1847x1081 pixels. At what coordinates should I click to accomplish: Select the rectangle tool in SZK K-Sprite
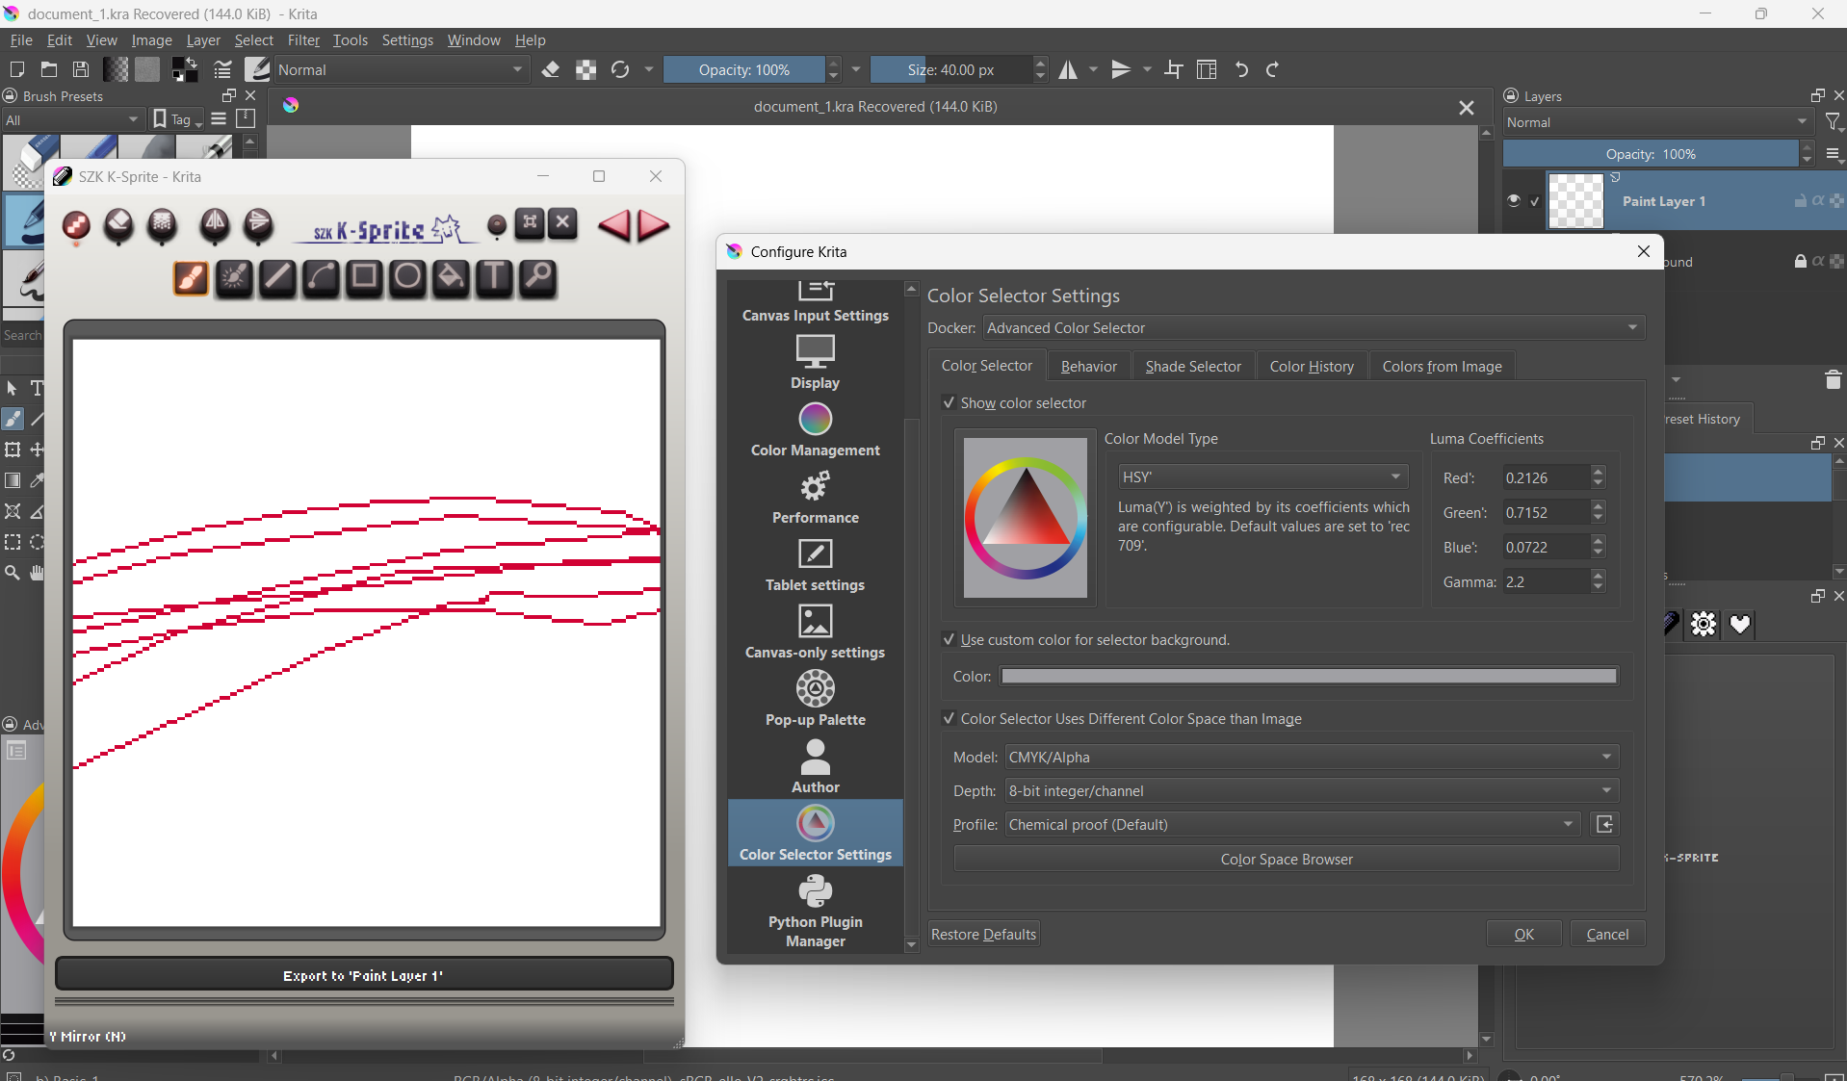364,278
